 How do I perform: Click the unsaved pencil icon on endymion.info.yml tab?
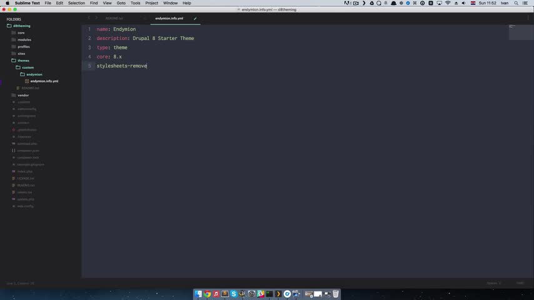click(195, 18)
